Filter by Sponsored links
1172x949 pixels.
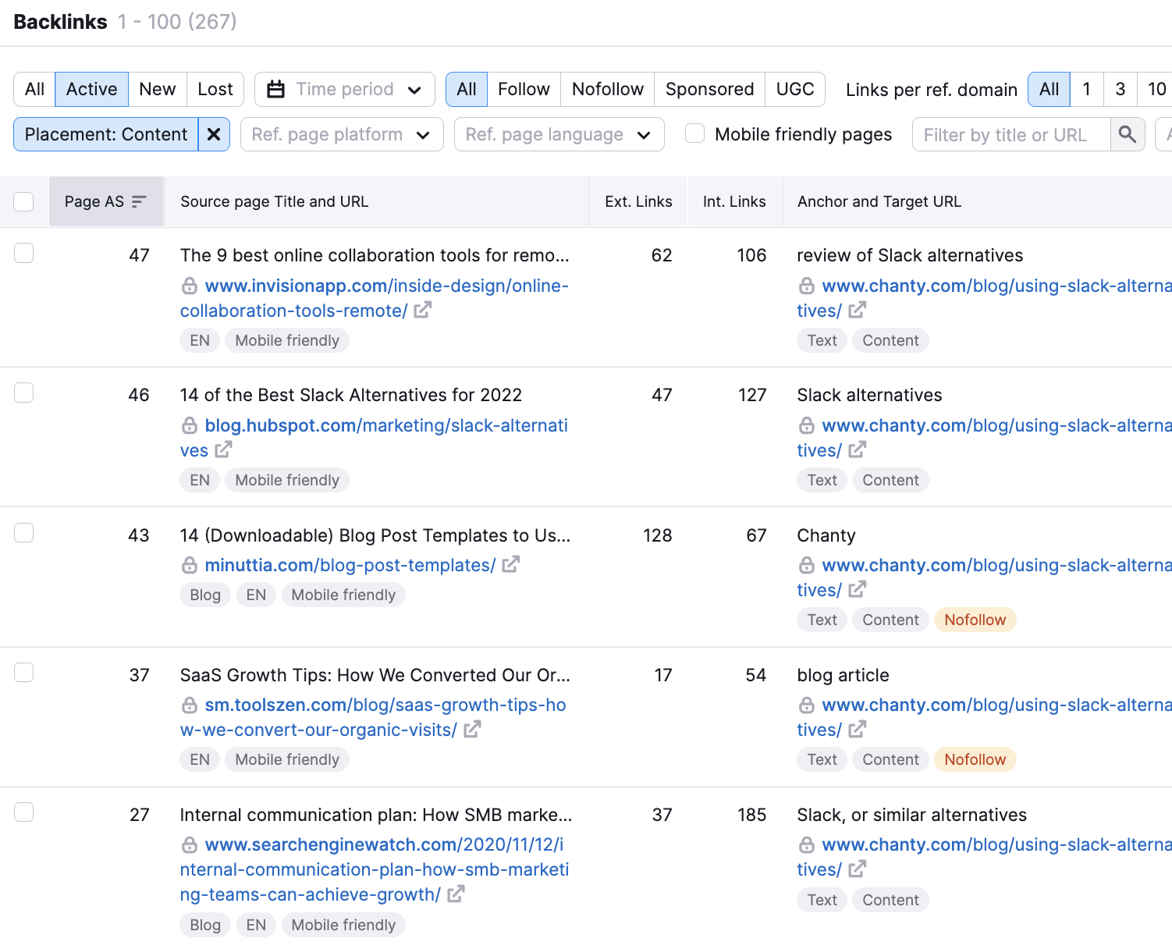709,89
